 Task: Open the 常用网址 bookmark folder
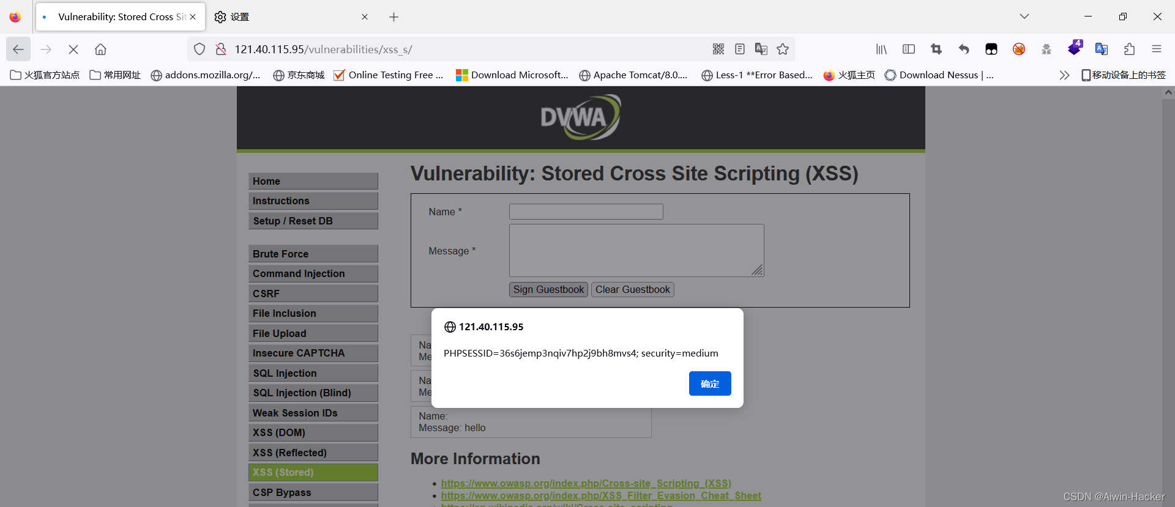pyautogui.click(x=115, y=75)
